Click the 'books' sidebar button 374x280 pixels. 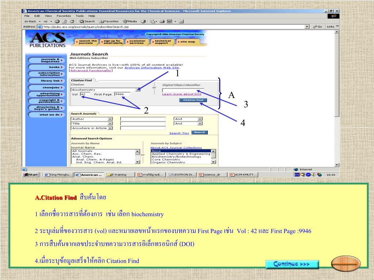pyautogui.click(x=46, y=67)
